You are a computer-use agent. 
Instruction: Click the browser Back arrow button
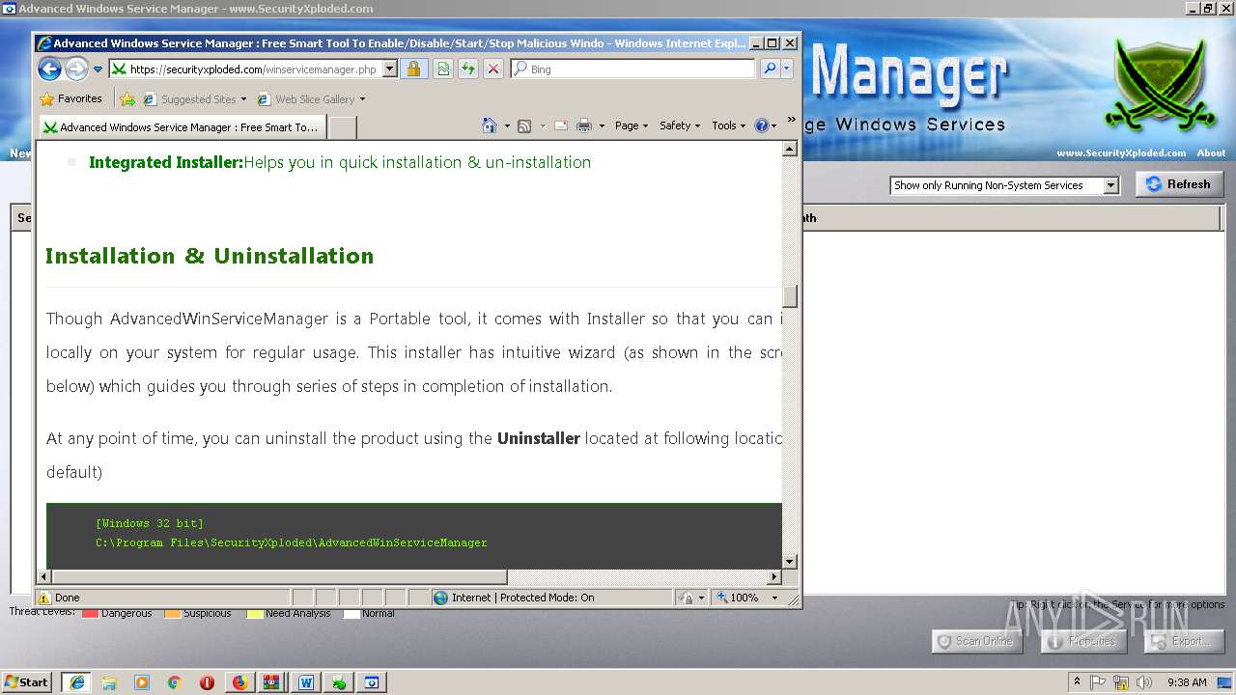49,69
